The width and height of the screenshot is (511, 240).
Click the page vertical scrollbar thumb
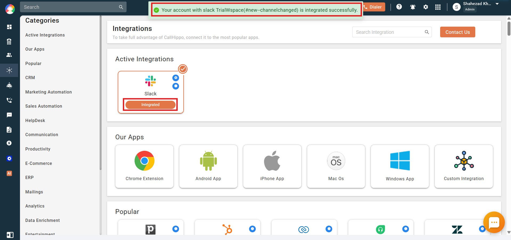pos(509,28)
